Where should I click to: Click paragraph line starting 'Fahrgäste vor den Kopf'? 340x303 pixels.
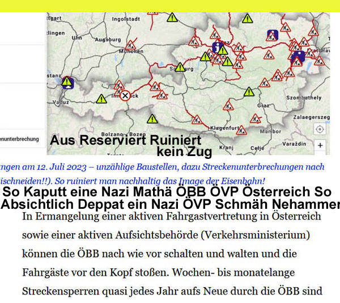coord(159,272)
